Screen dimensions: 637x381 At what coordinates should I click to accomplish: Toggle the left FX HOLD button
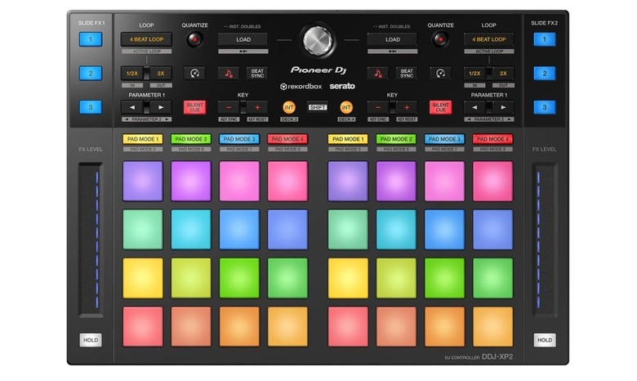tap(91, 340)
